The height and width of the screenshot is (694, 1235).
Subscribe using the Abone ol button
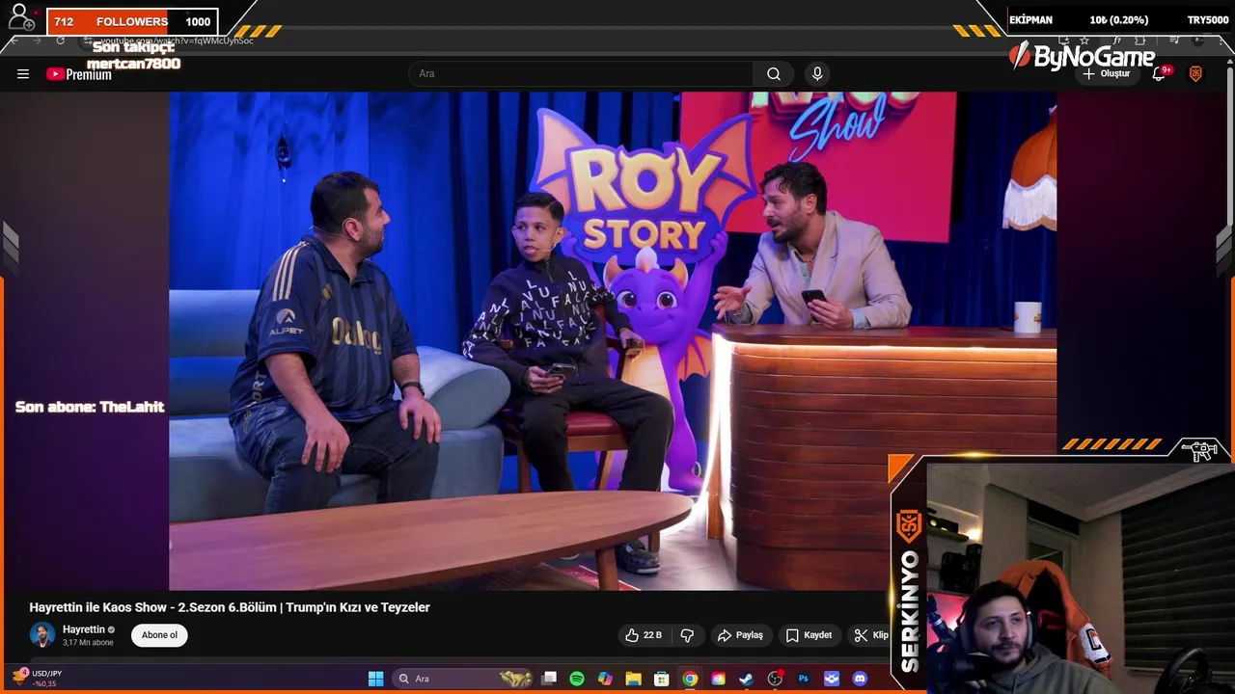pos(159,635)
